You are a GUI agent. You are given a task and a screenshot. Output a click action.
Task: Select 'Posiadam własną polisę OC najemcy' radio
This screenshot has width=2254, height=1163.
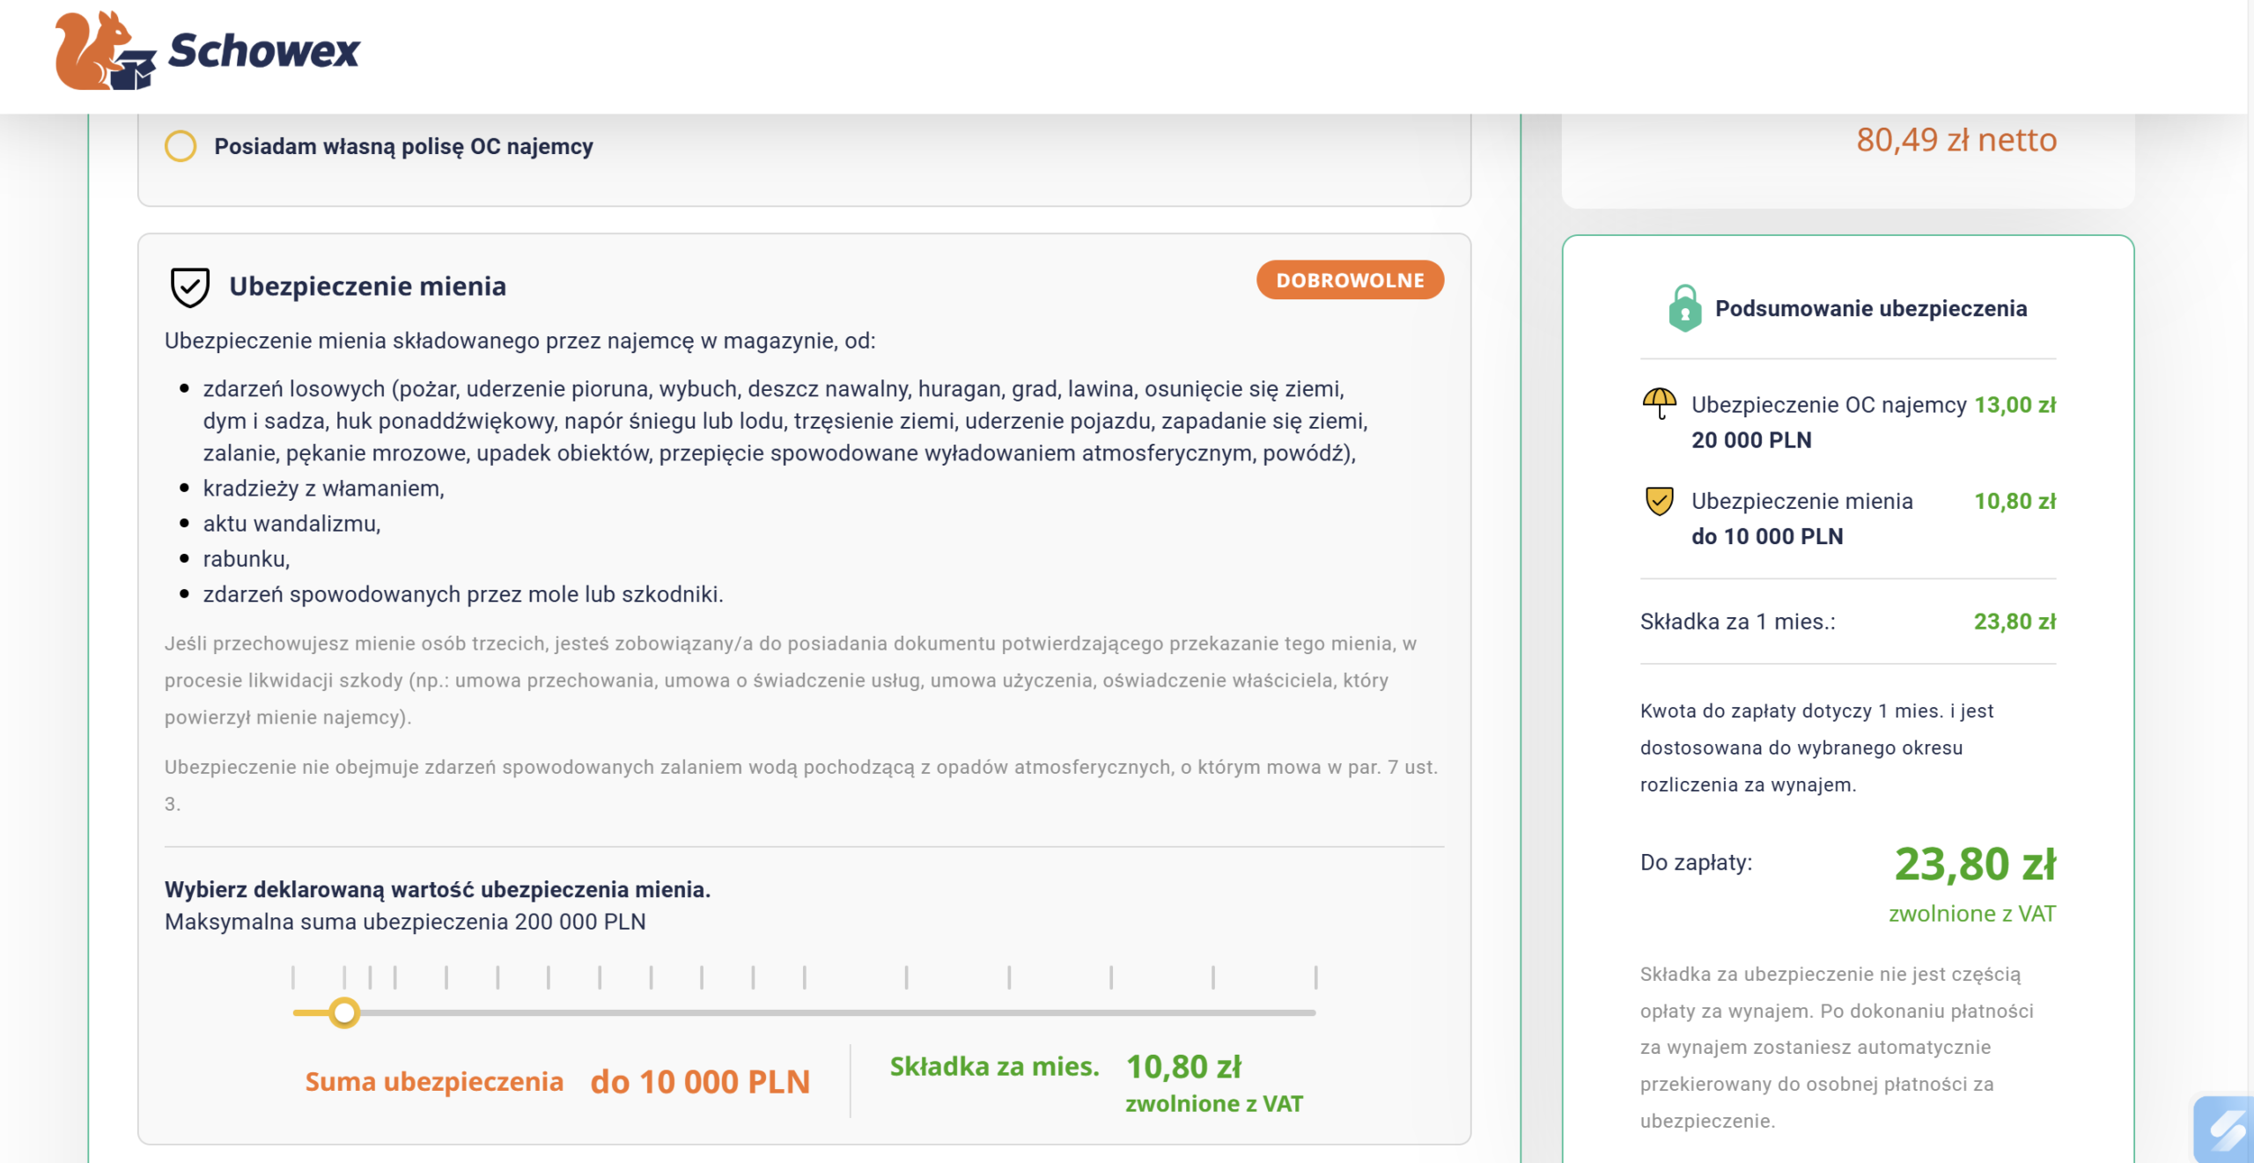tap(180, 146)
